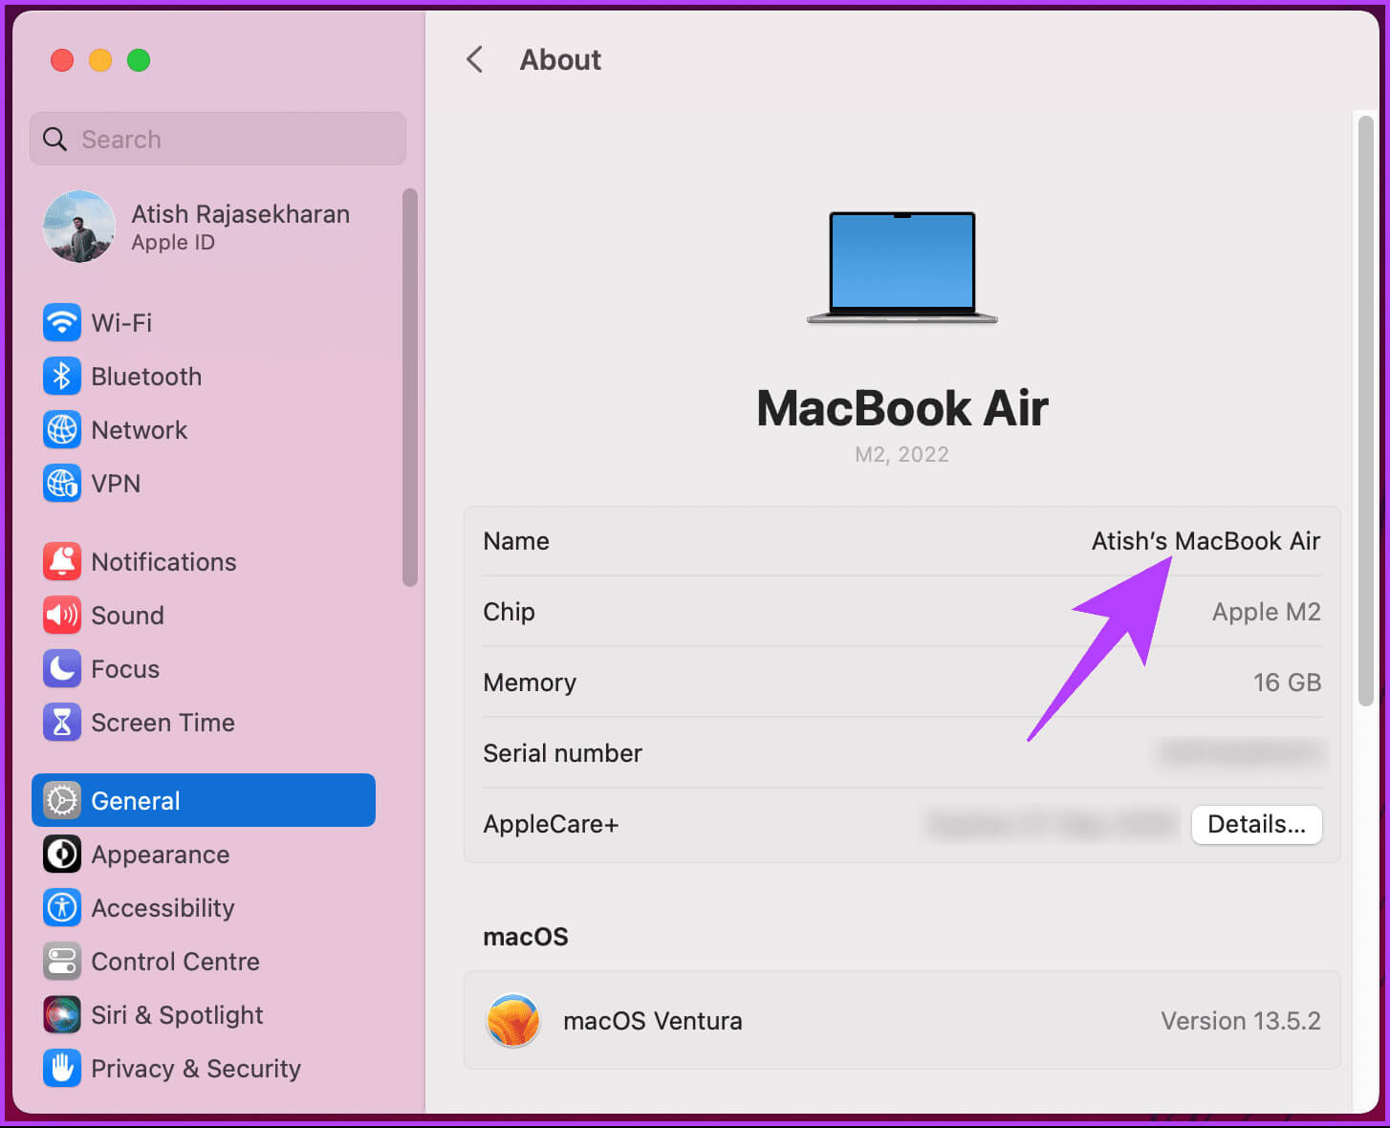Open Wi-Fi settings label
The width and height of the screenshot is (1390, 1128).
[x=121, y=322]
